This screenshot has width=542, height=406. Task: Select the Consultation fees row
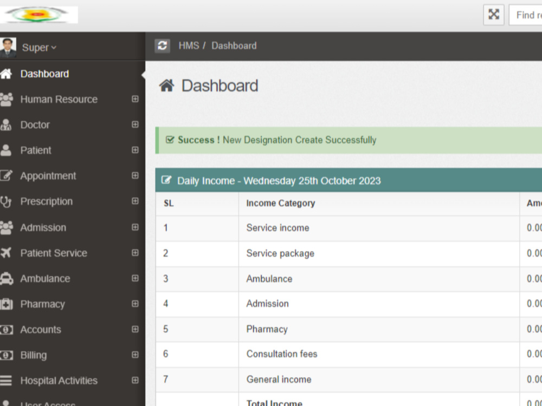tap(349, 355)
